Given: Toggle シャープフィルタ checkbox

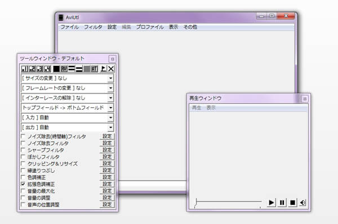Looking at the screenshot, I should (23, 150).
